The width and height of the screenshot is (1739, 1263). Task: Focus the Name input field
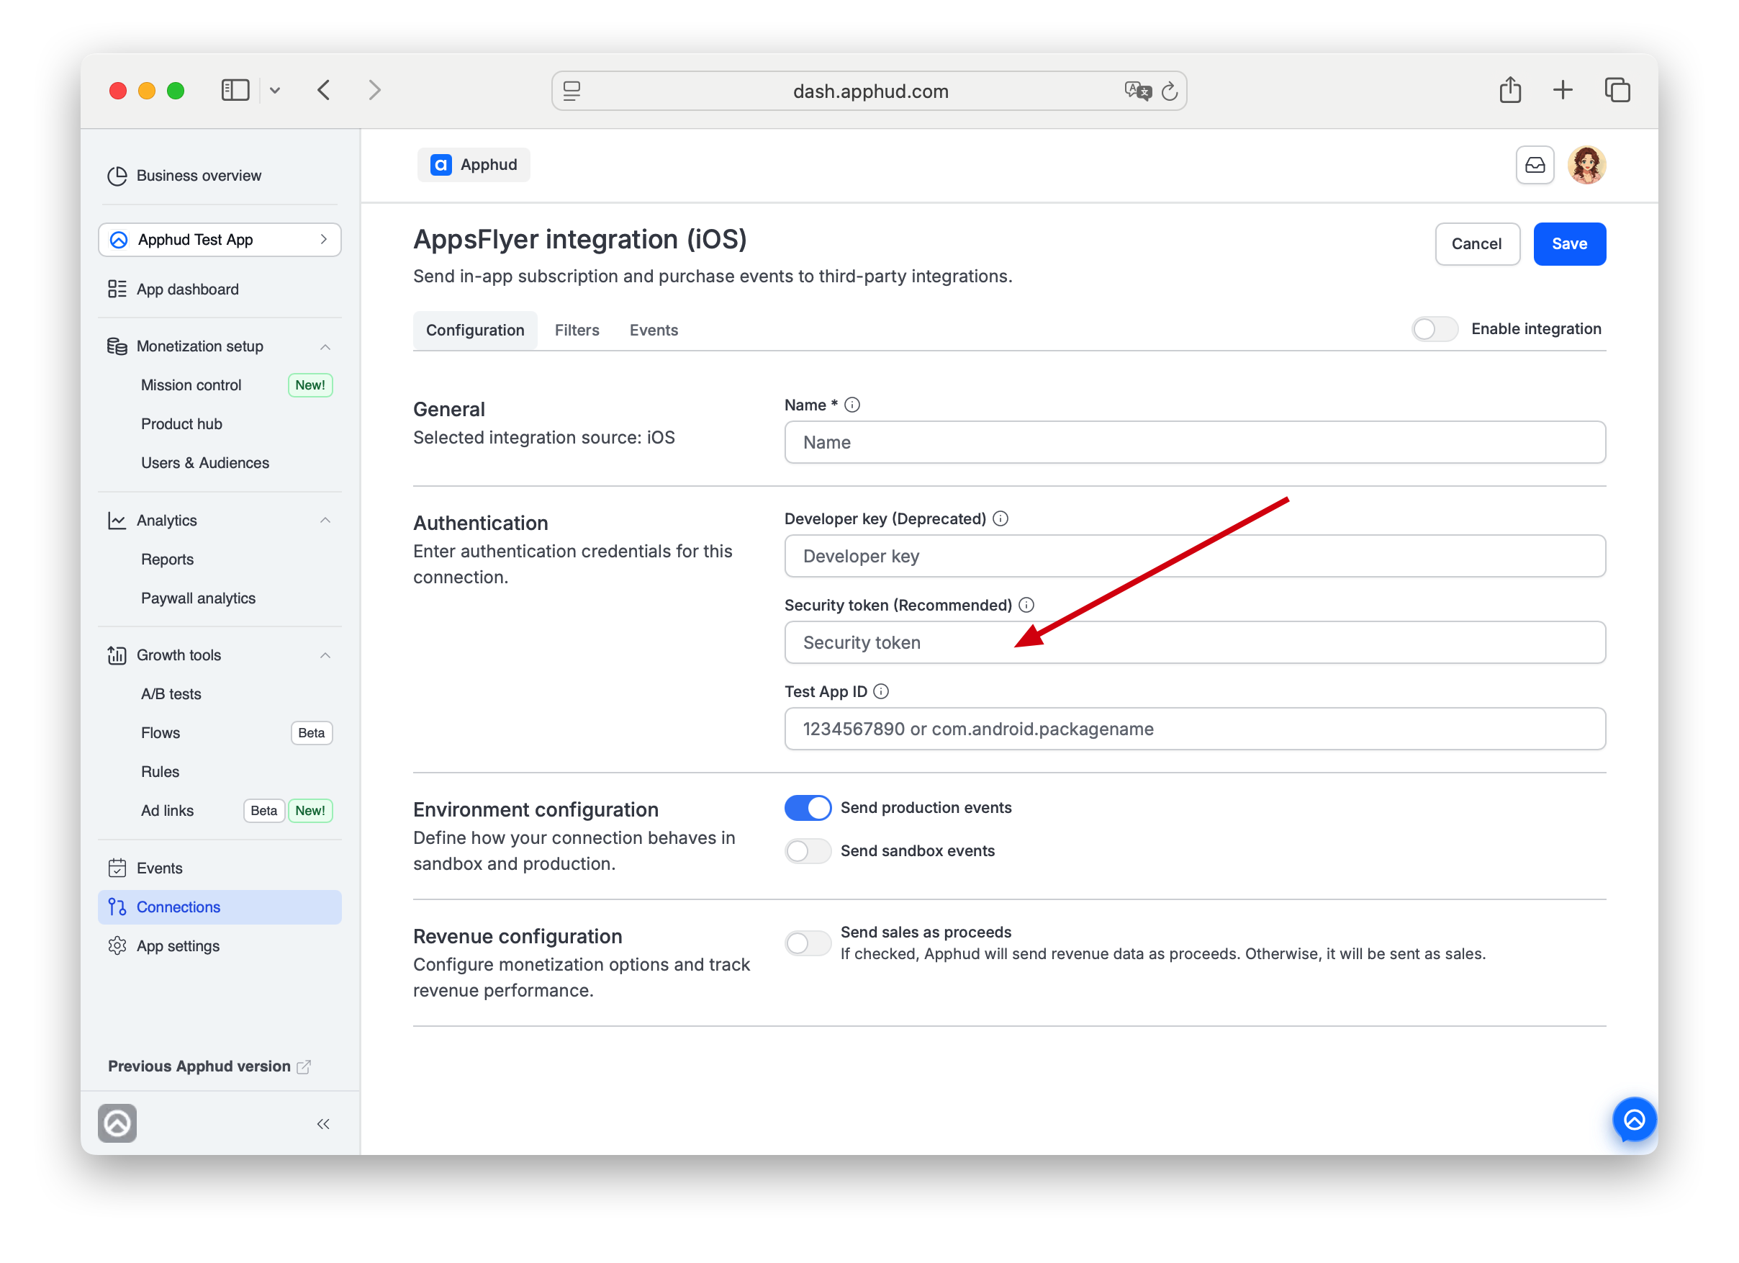[1195, 442]
